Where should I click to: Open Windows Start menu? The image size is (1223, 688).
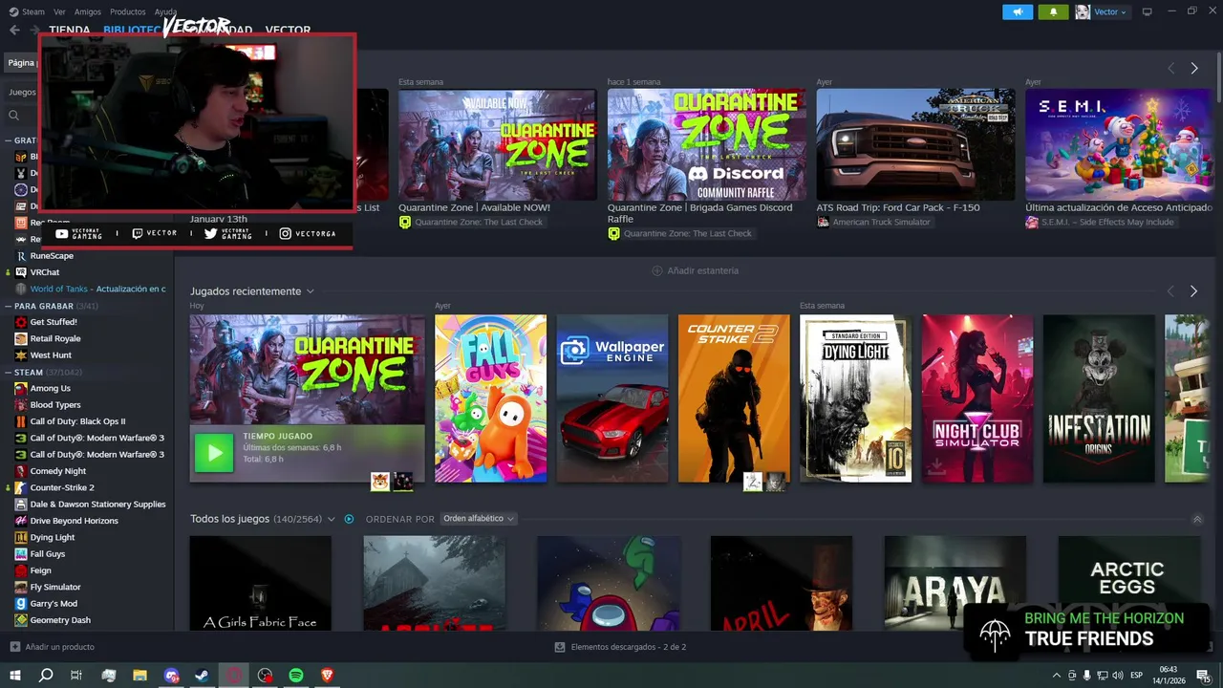(14, 675)
